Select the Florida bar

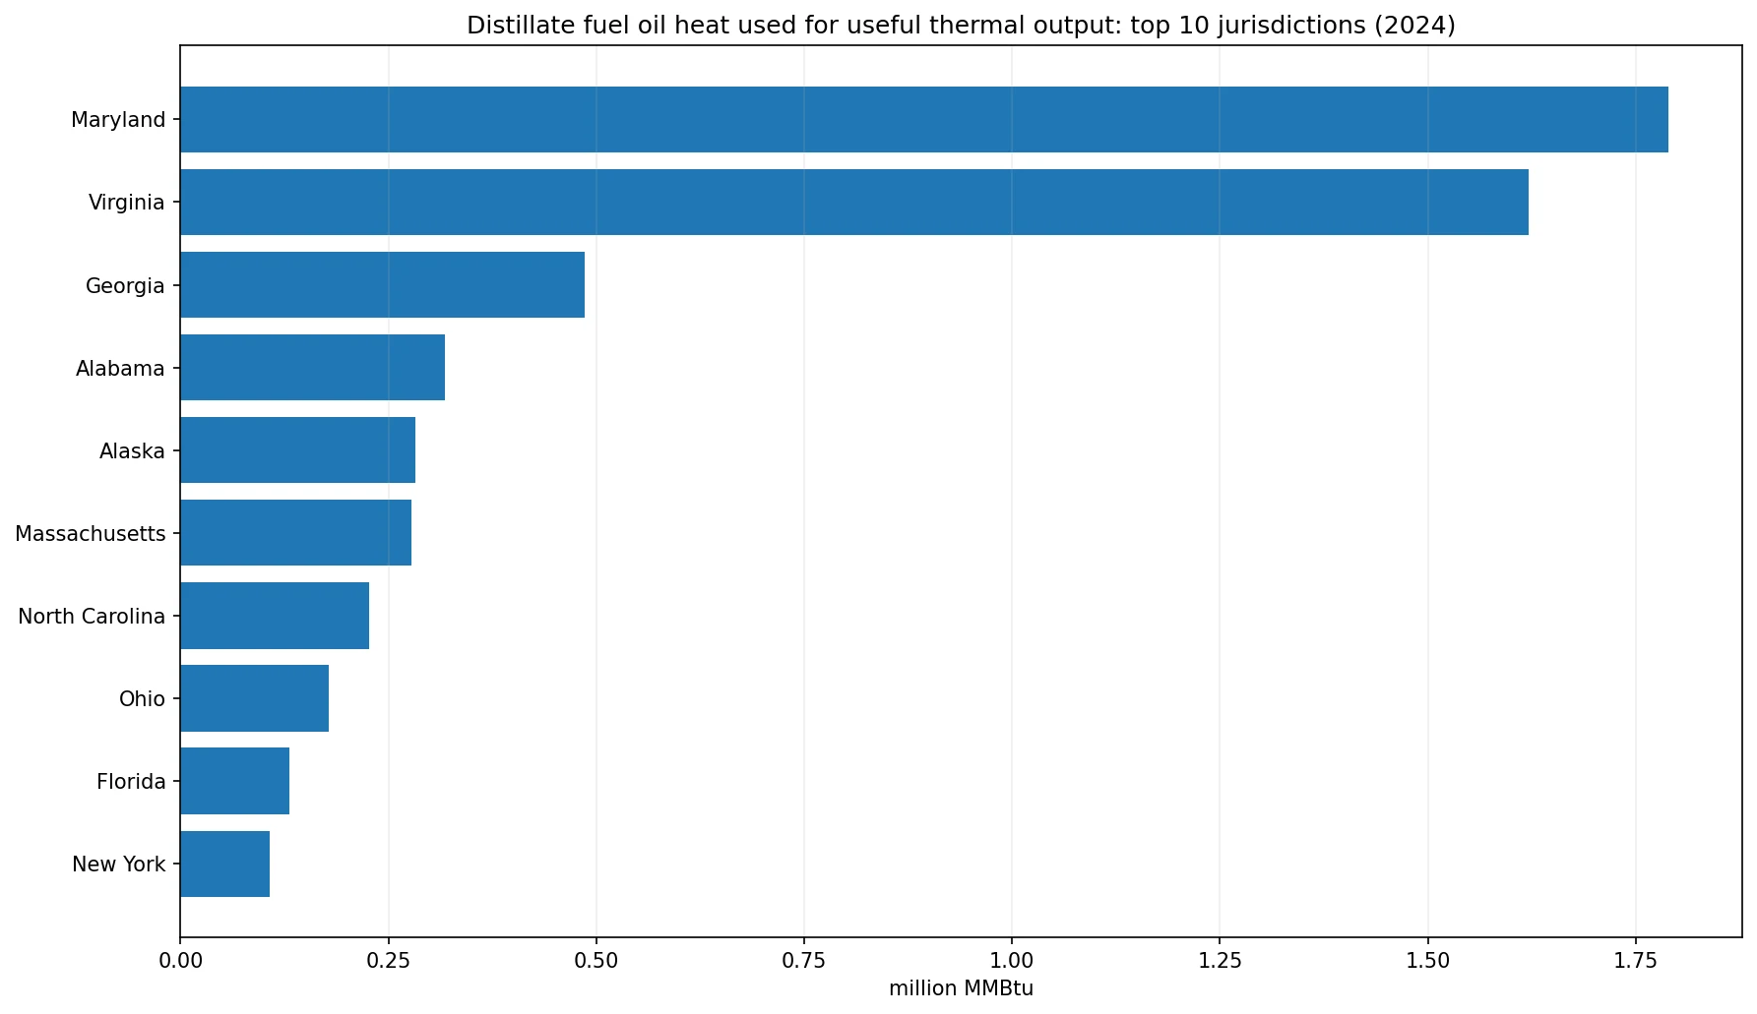tap(234, 781)
